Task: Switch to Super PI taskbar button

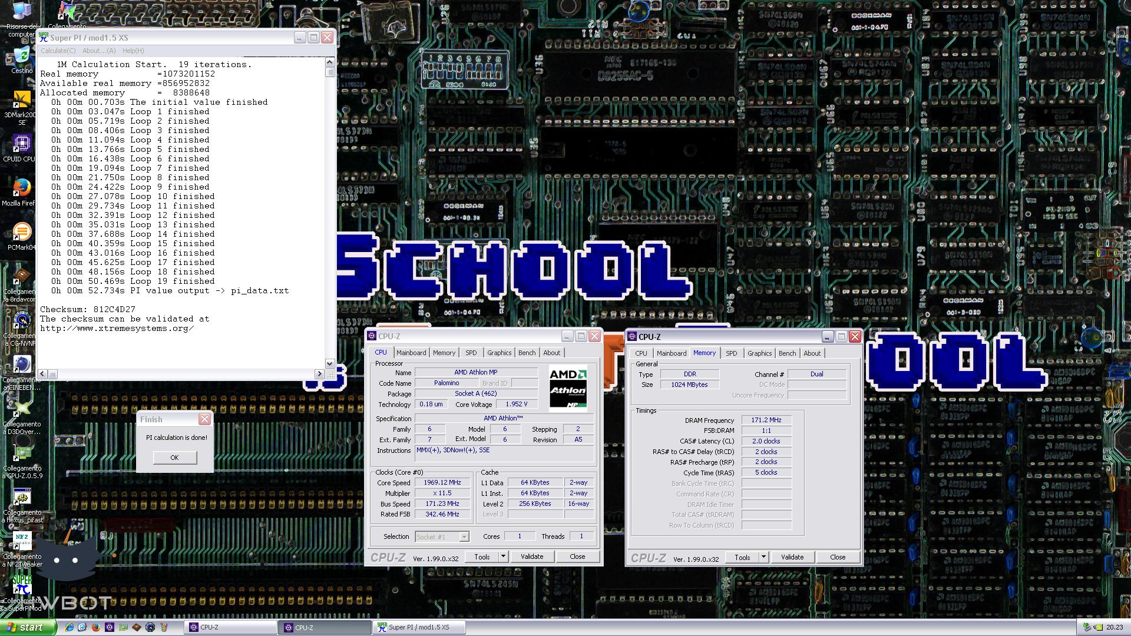Action: [x=419, y=628]
